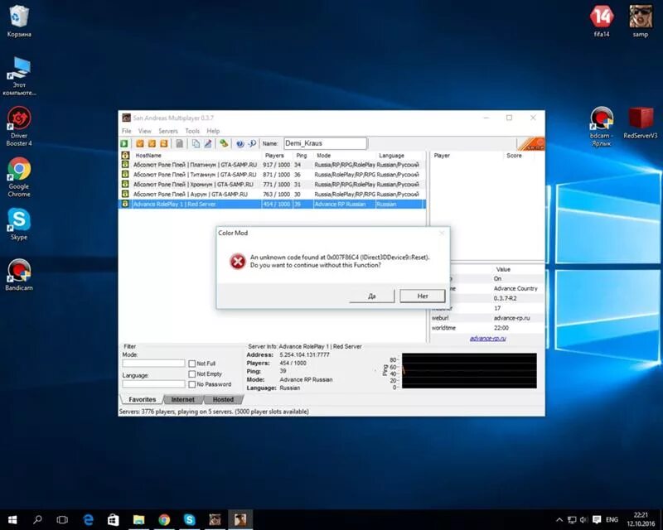Click the Copy Server Info pages icon
The height and width of the screenshot is (530, 663).
(196, 144)
